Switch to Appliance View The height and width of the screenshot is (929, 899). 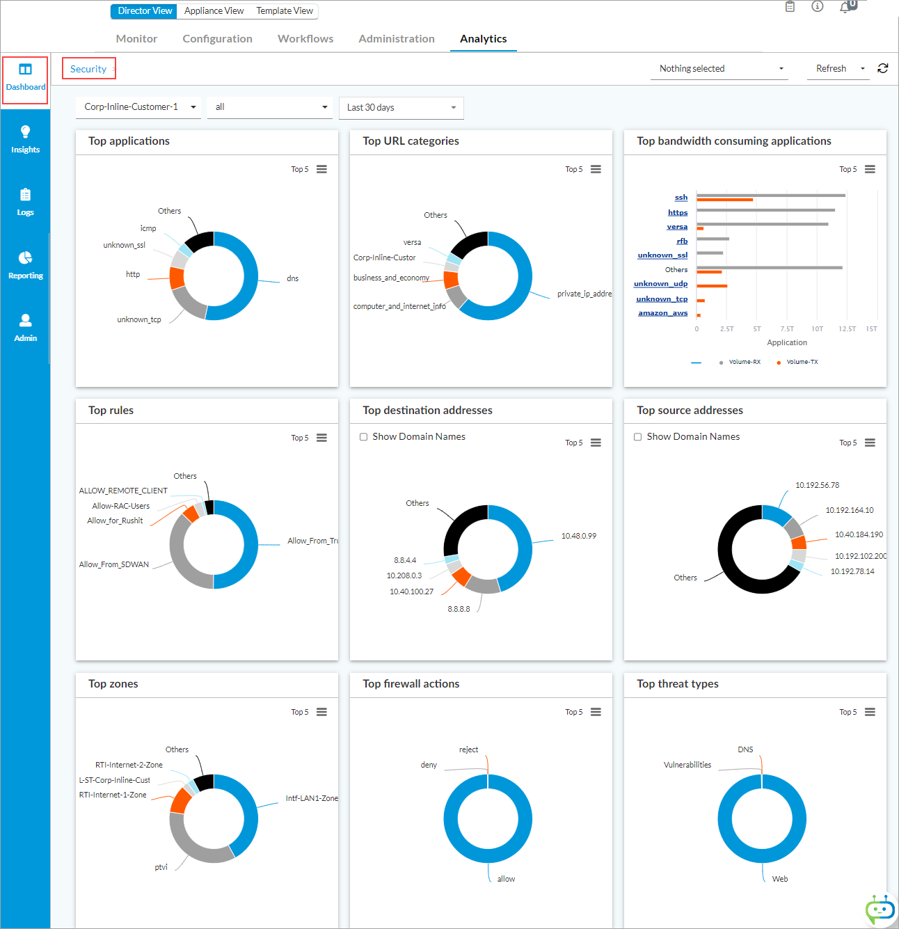(214, 11)
